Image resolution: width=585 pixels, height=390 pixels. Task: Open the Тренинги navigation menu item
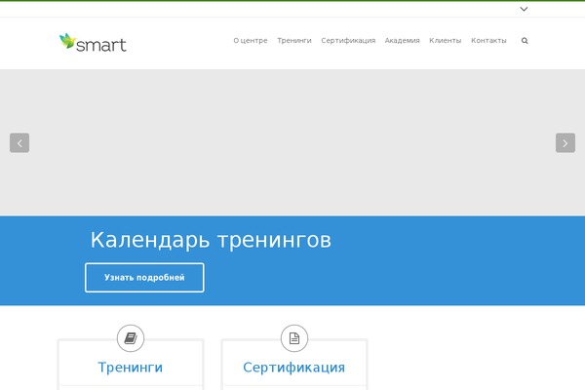[x=294, y=40]
